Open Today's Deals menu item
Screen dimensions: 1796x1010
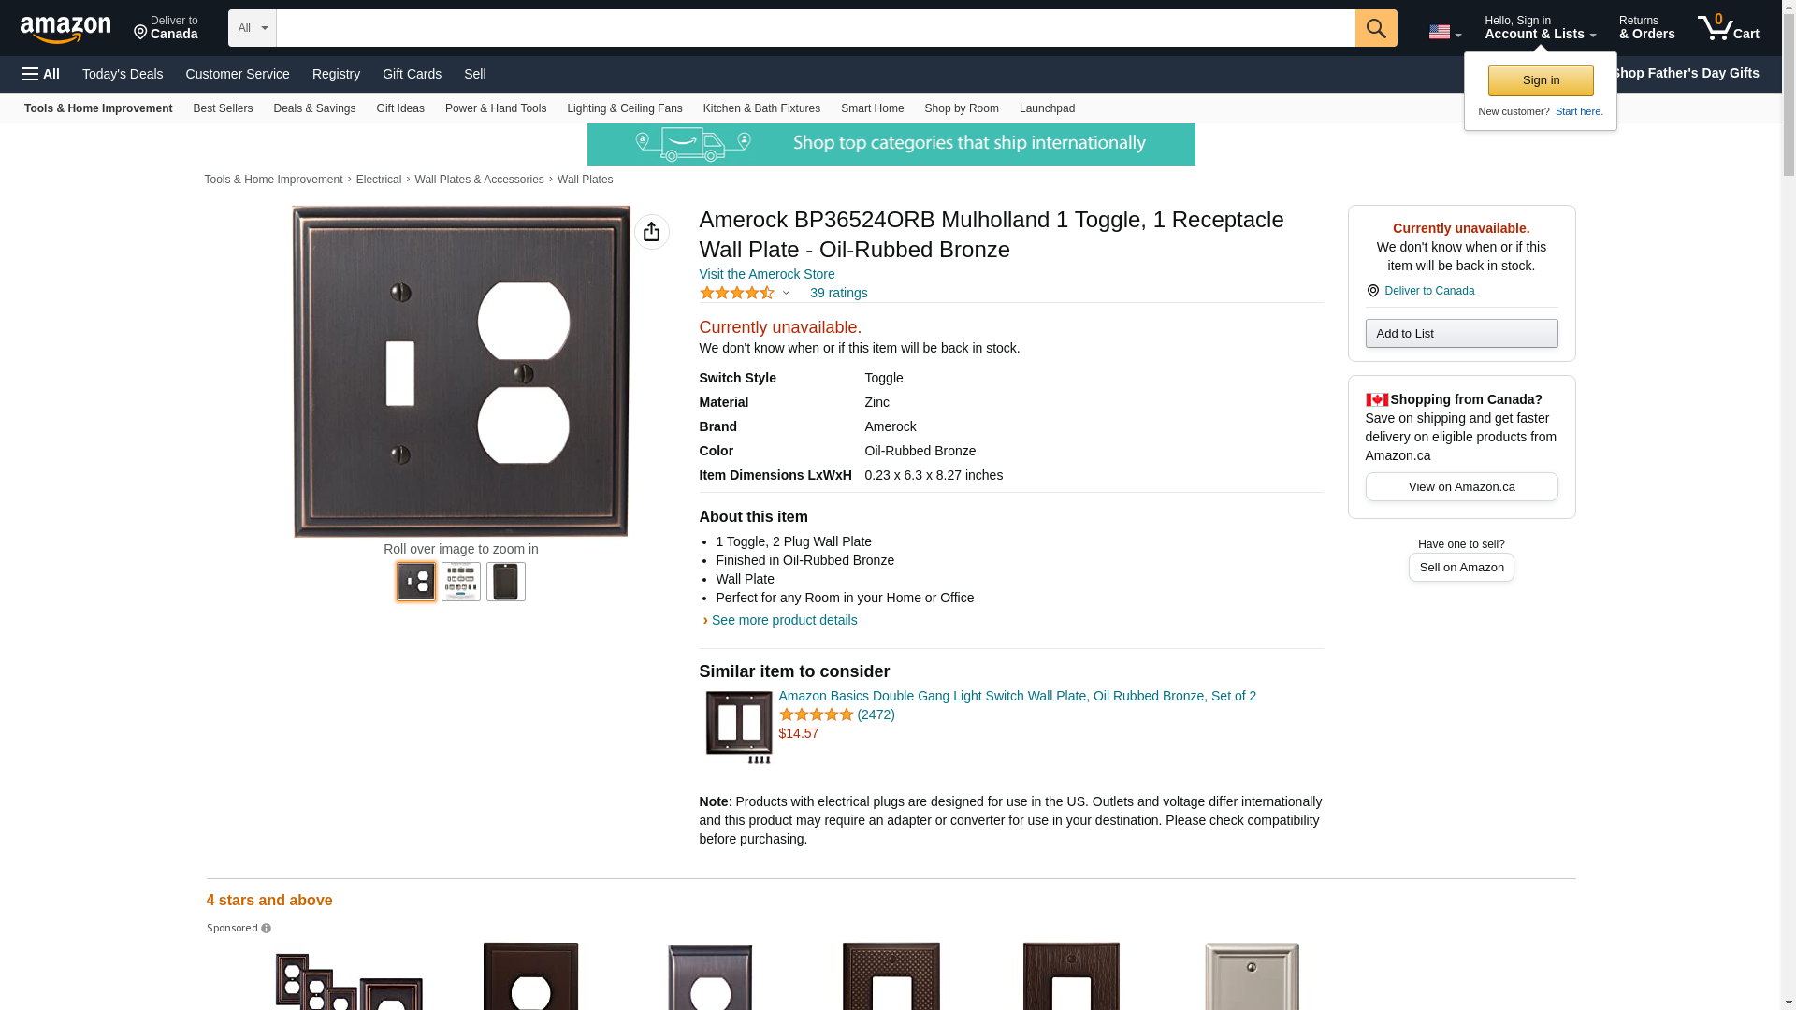point(123,74)
